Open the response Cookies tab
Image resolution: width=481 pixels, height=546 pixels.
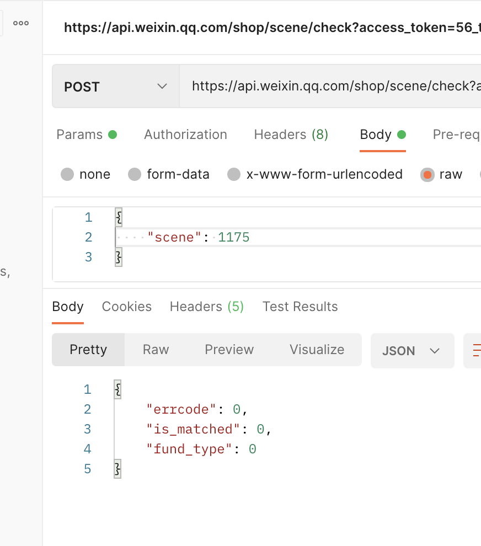126,307
